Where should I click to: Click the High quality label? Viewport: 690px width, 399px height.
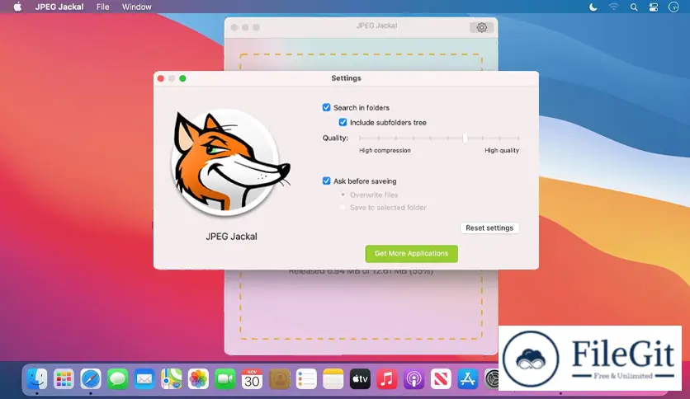pyautogui.click(x=502, y=150)
